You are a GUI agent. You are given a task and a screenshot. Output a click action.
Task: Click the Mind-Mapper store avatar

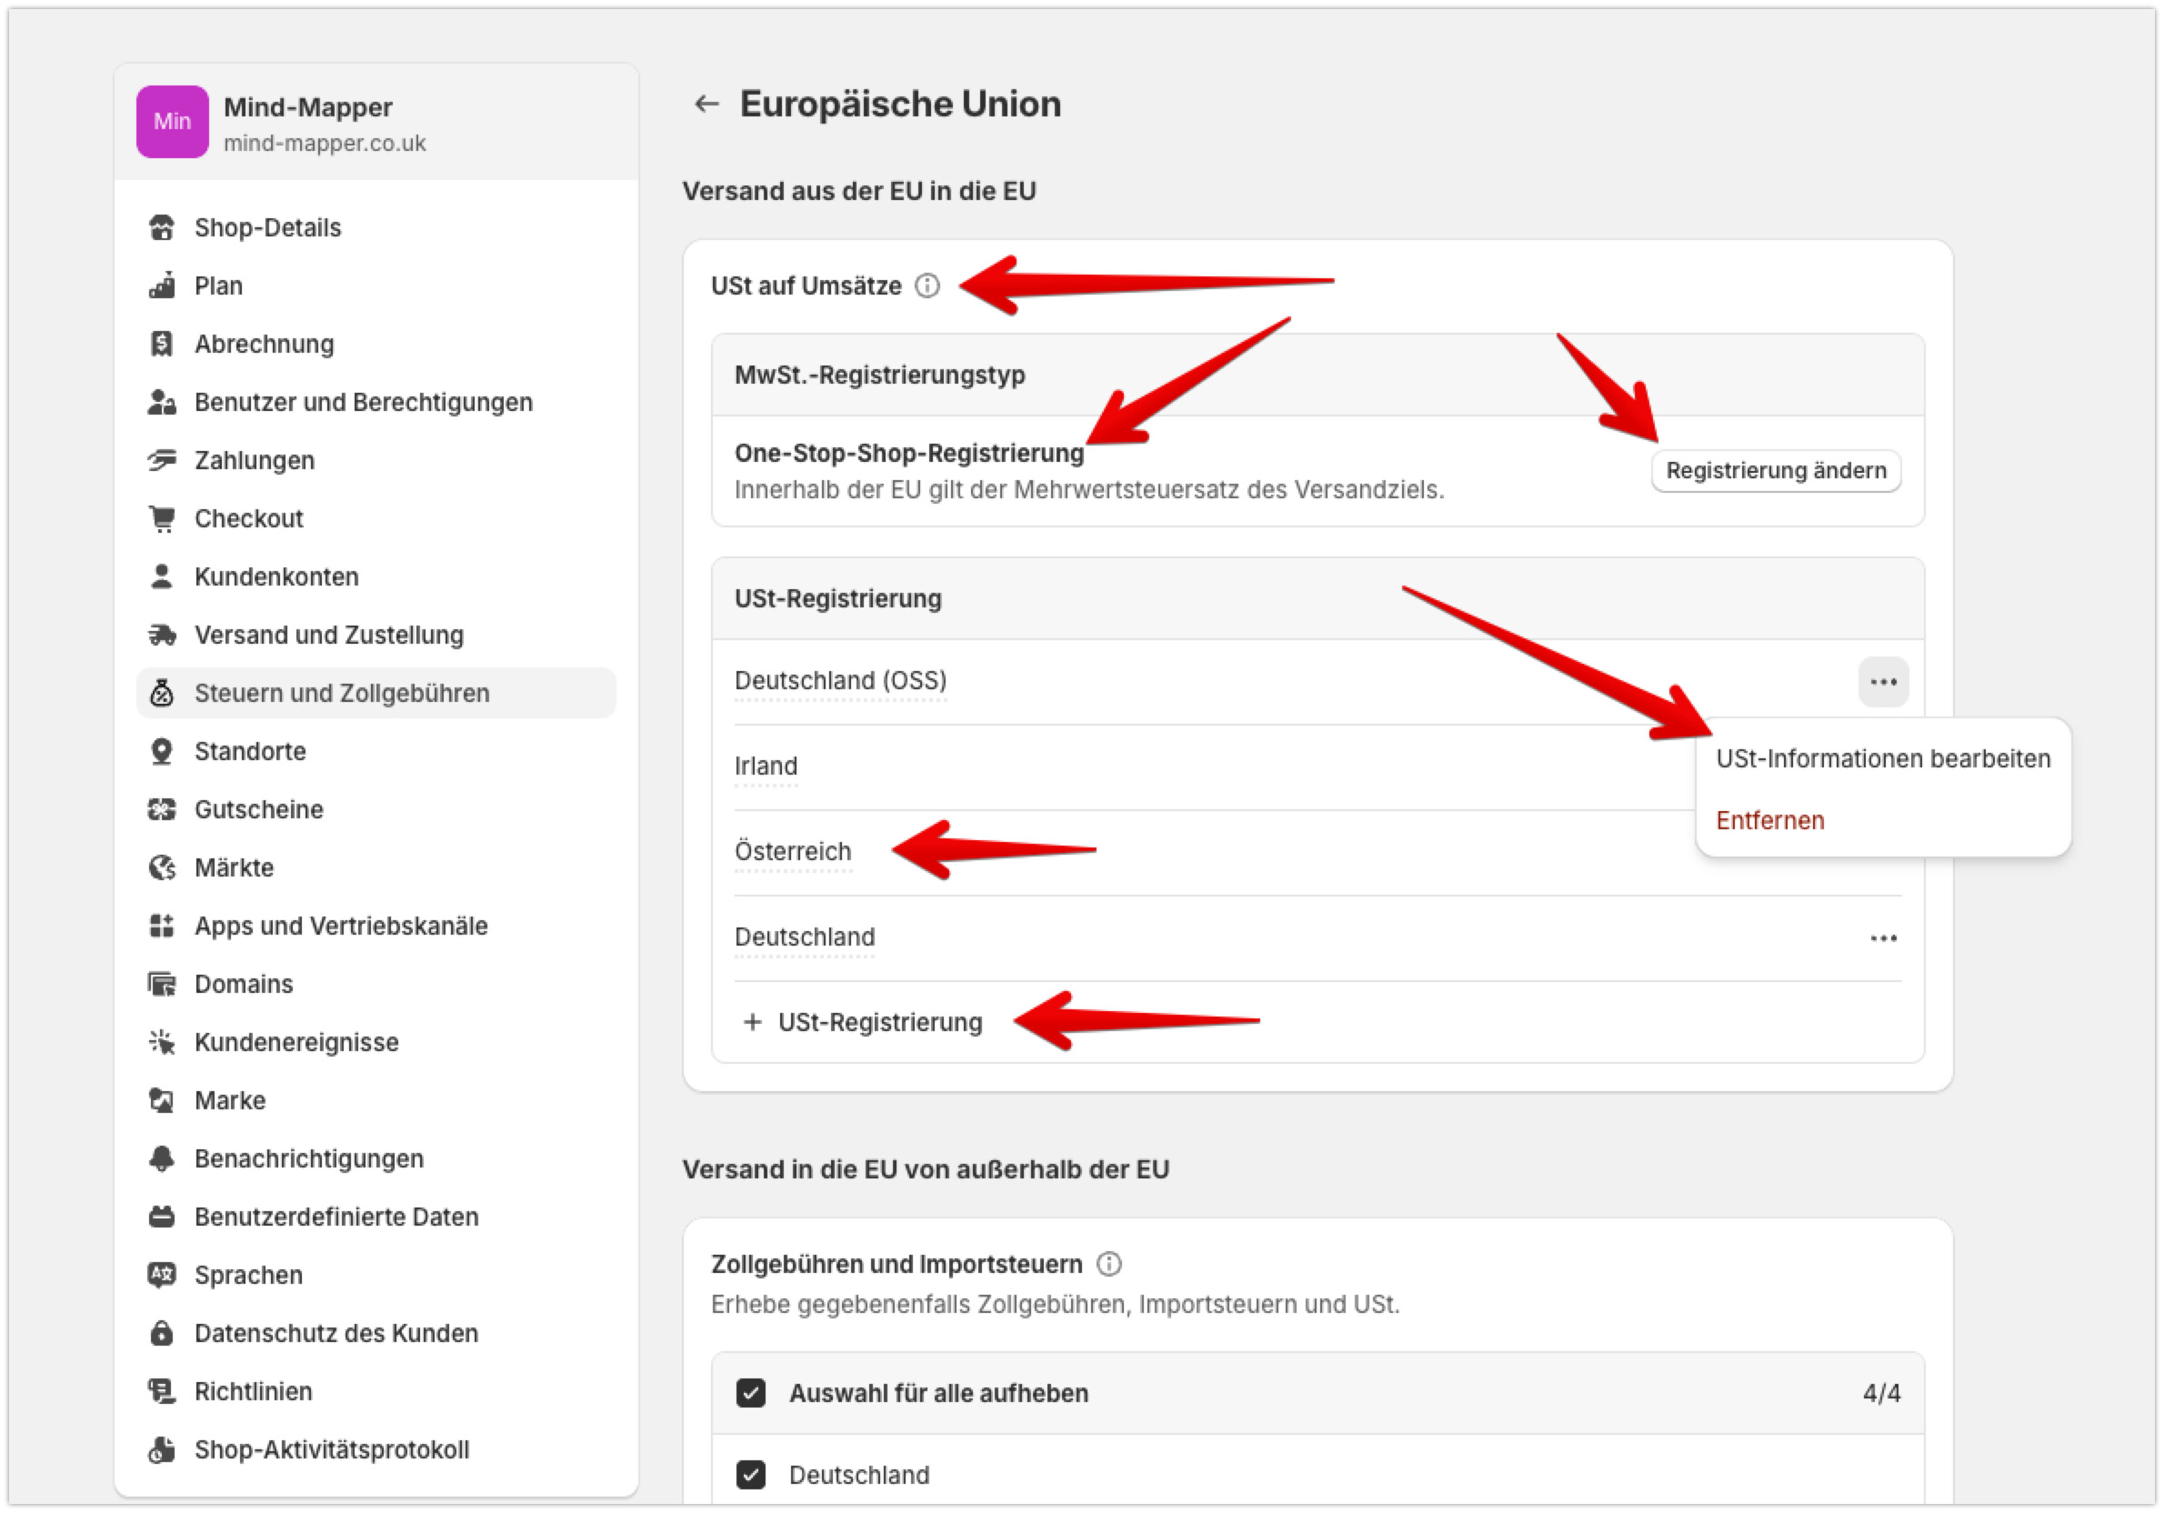click(x=173, y=122)
